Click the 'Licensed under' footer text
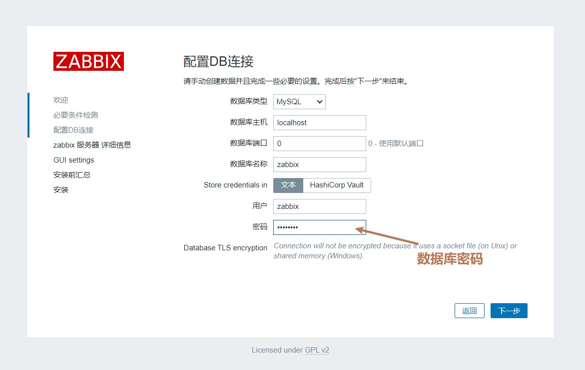585x370 pixels. pos(277,350)
